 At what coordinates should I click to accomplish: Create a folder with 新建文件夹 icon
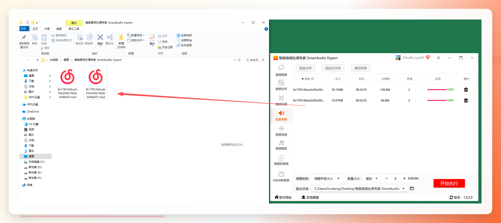(x=121, y=38)
